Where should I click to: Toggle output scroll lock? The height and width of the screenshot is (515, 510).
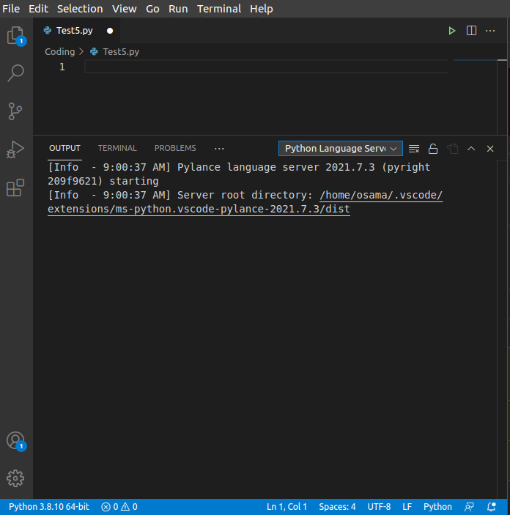coord(433,149)
